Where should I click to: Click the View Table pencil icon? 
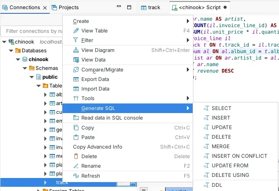pyautogui.click(x=76, y=31)
